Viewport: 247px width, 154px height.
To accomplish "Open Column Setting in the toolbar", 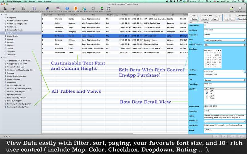I will (x=23, y=9).
